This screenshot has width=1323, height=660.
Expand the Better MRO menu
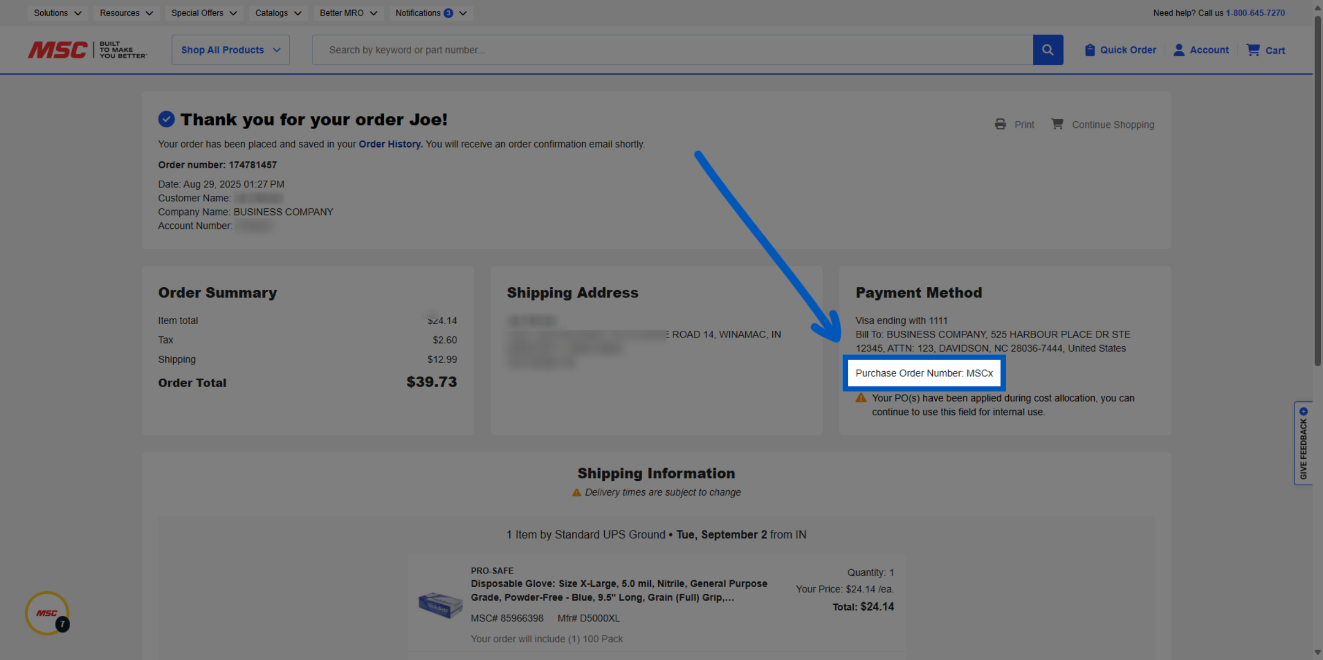click(348, 13)
